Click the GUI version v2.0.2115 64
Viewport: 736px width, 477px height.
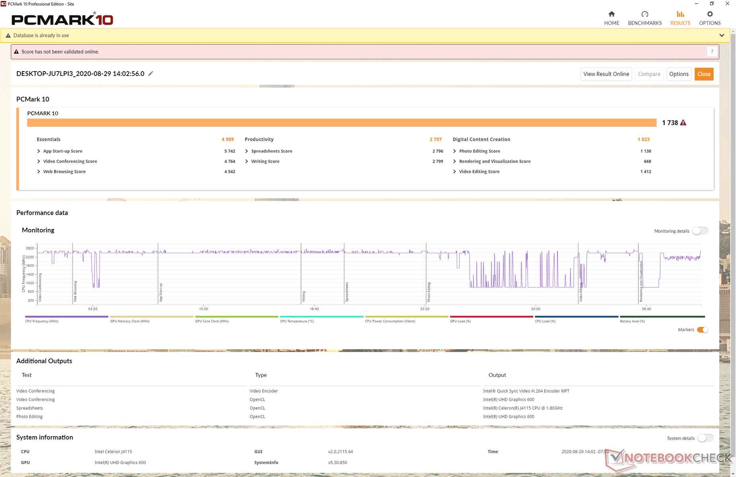pyautogui.click(x=340, y=452)
